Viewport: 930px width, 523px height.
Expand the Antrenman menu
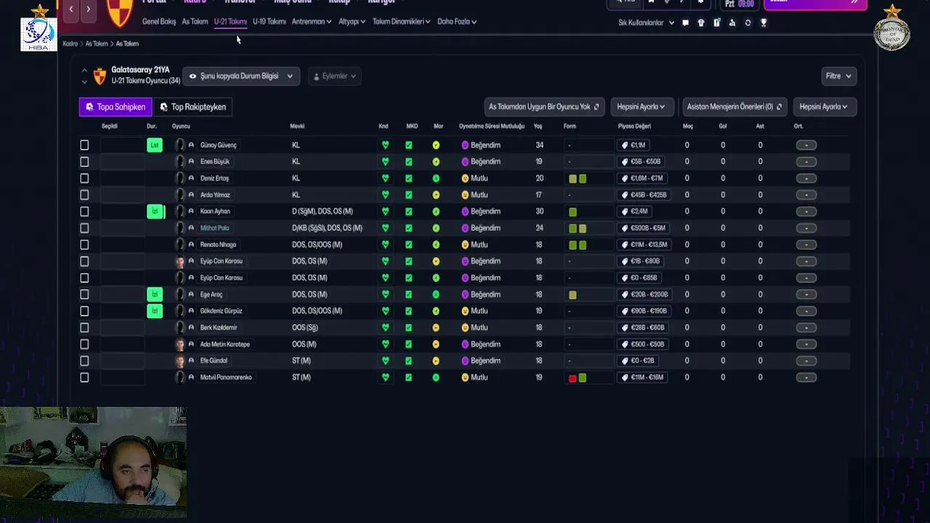point(312,22)
